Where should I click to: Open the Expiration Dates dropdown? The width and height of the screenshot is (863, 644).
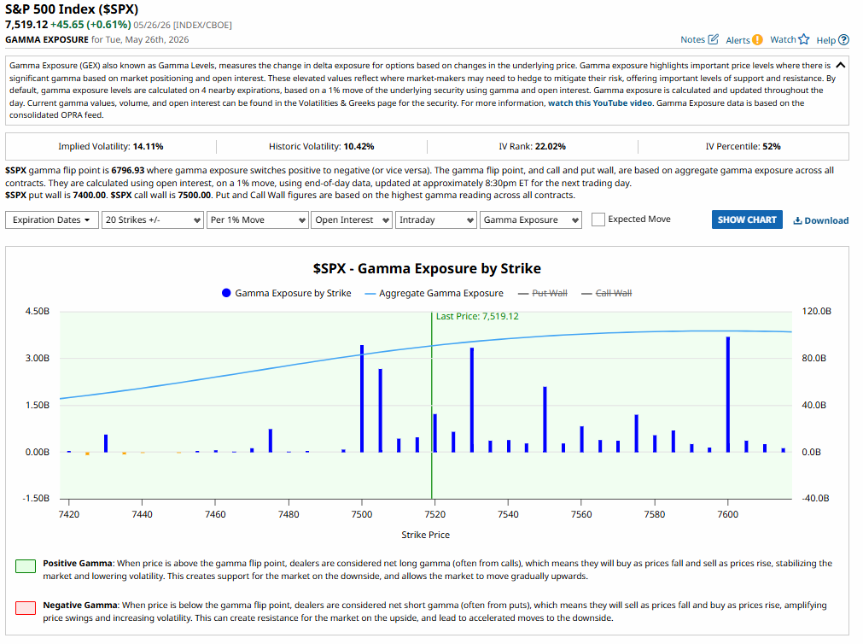52,220
